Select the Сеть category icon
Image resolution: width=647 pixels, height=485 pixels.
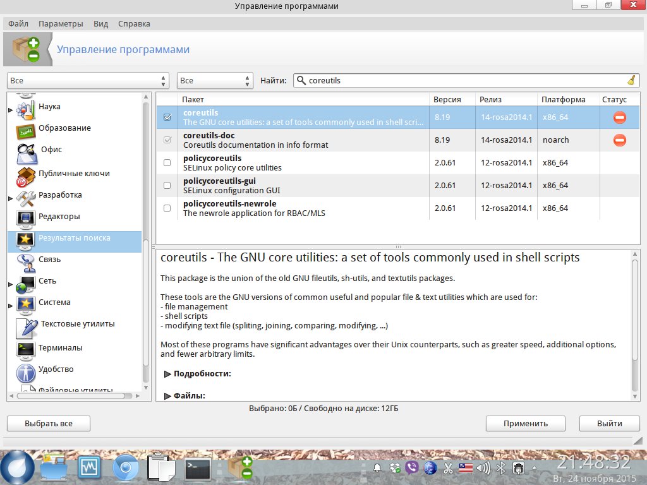tap(25, 285)
